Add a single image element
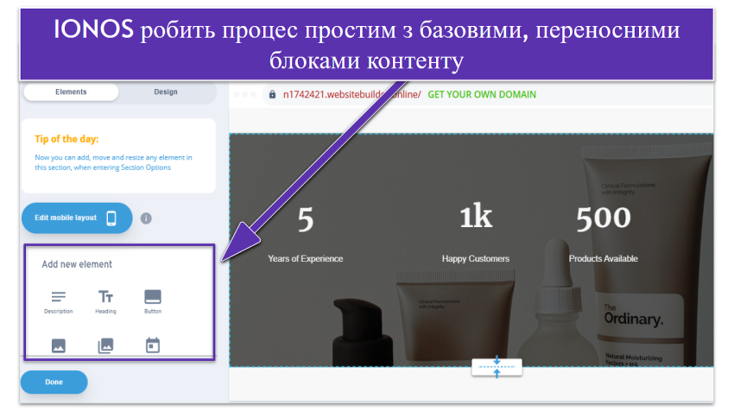This screenshot has width=734, height=411. tap(59, 346)
